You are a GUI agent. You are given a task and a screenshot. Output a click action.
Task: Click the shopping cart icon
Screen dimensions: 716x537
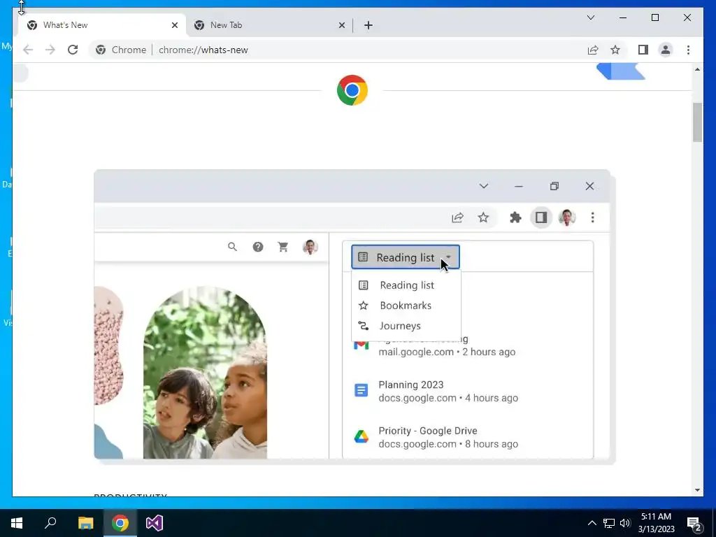[x=283, y=247]
